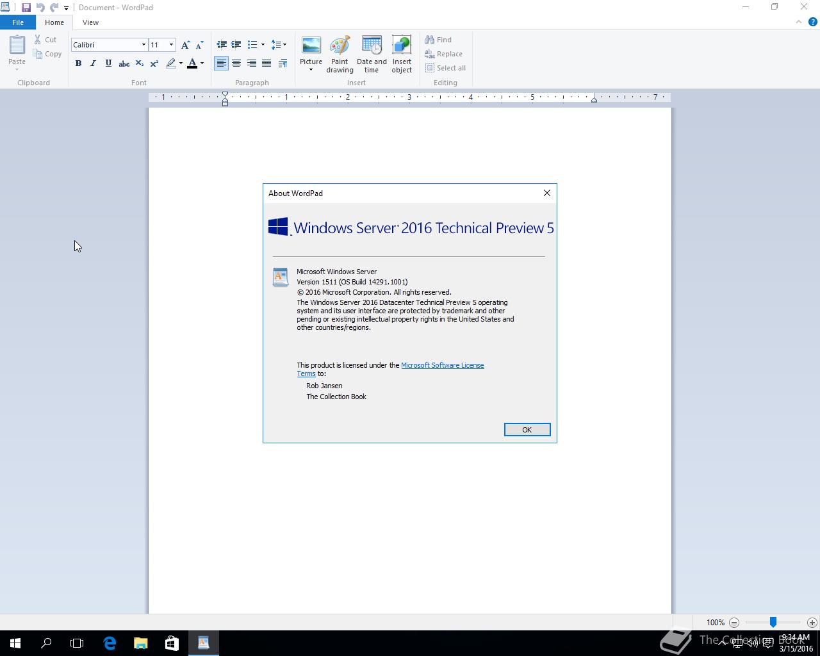Open Customize Quick Access Toolbar dropdown
Image resolution: width=820 pixels, height=656 pixels.
point(66,8)
